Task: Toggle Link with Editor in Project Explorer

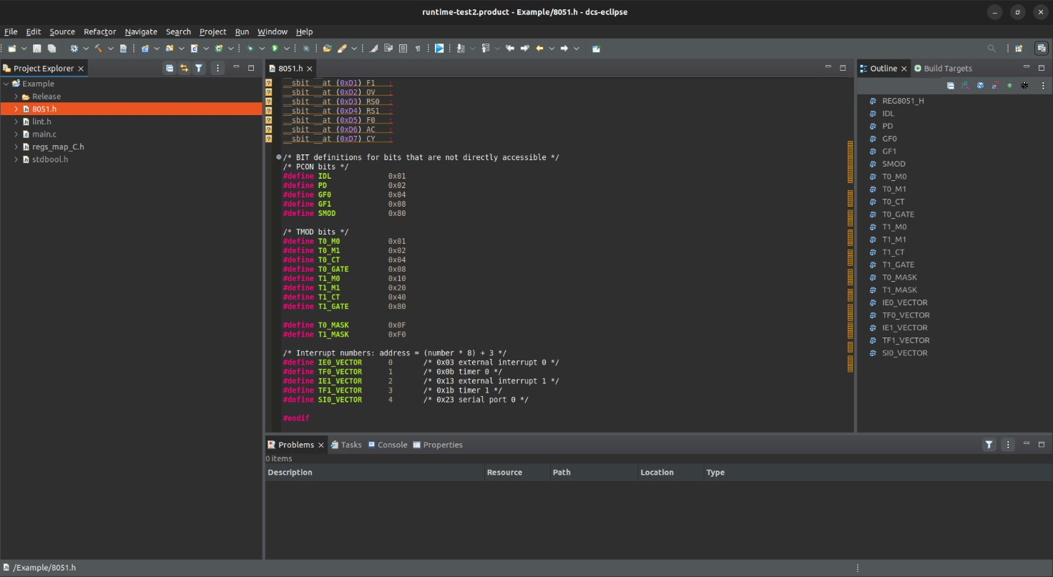Action: [184, 68]
